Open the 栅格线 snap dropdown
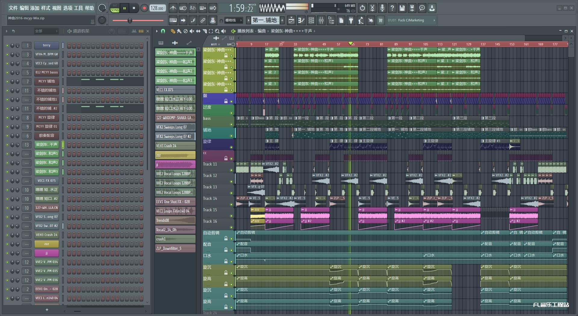The image size is (578, 316). [x=233, y=20]
